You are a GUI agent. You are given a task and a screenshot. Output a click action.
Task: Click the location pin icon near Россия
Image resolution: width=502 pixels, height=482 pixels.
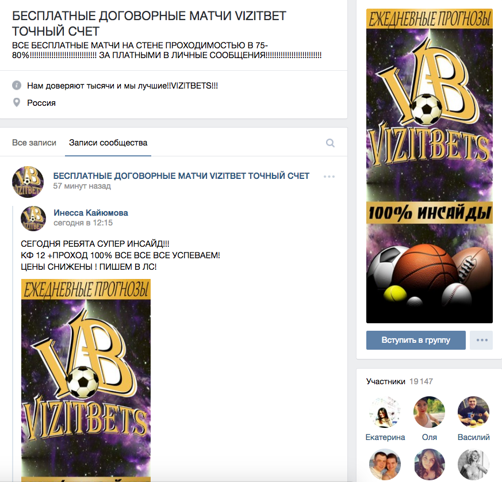tap(17, 102)
